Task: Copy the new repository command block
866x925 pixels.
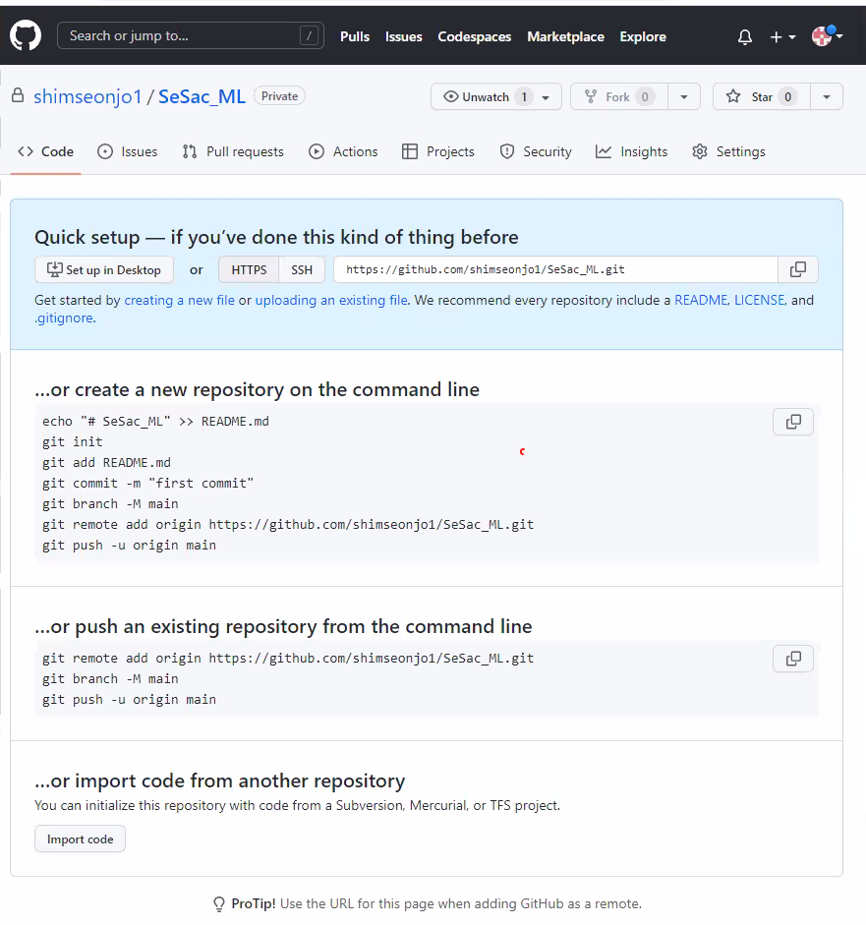Action: pyautogui.click(x=793, y=422)
